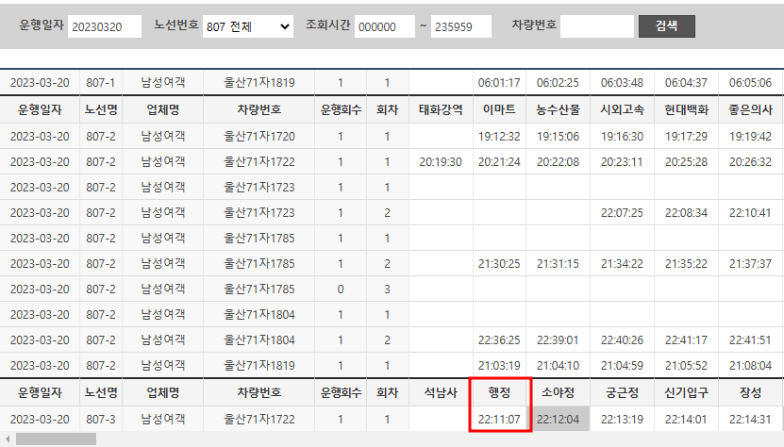
Task: Click the 궁근정 column header
Action: click(x=622, y=391)
